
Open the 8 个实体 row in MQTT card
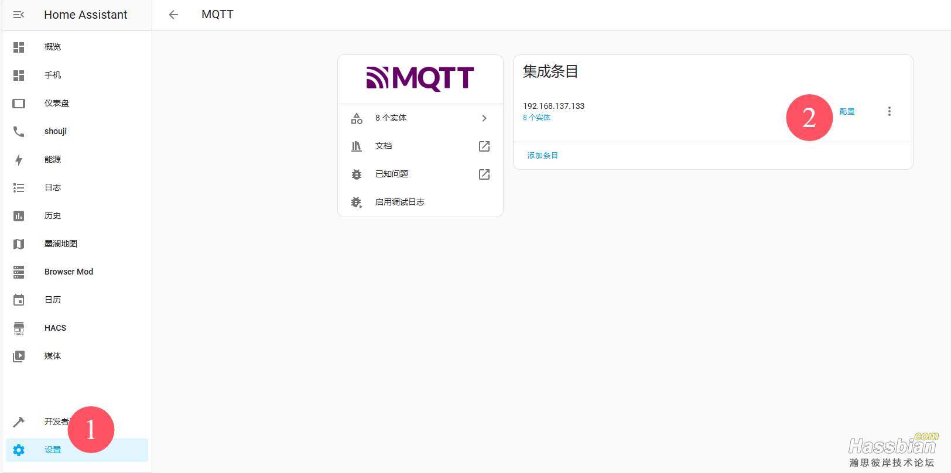420,118
